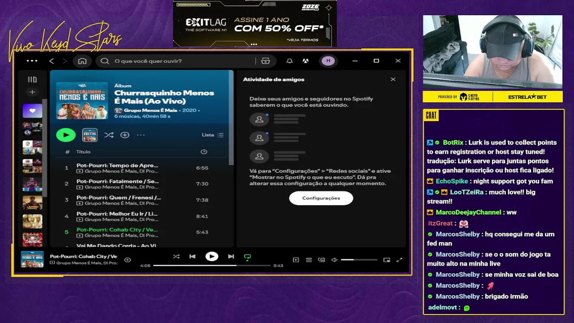Open second playlist thumbnail below Liked Songs
Image resolution: width=574 pixels, height=323 pixels.
click(x=32, y=129)
